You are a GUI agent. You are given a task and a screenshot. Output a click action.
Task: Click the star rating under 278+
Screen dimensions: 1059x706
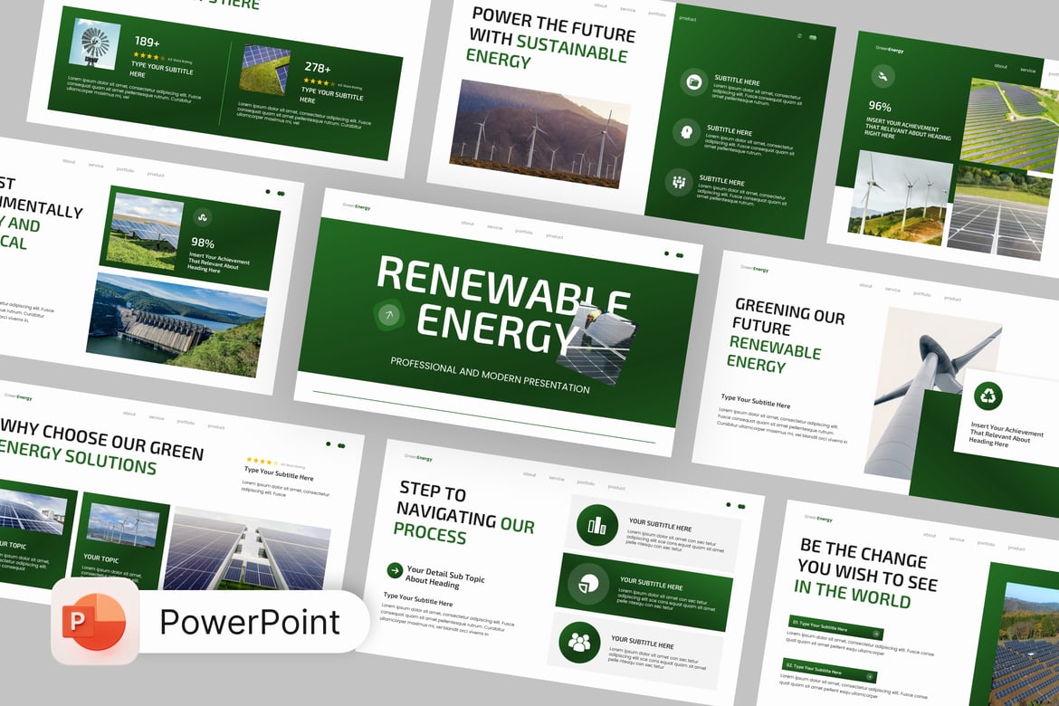319,82
